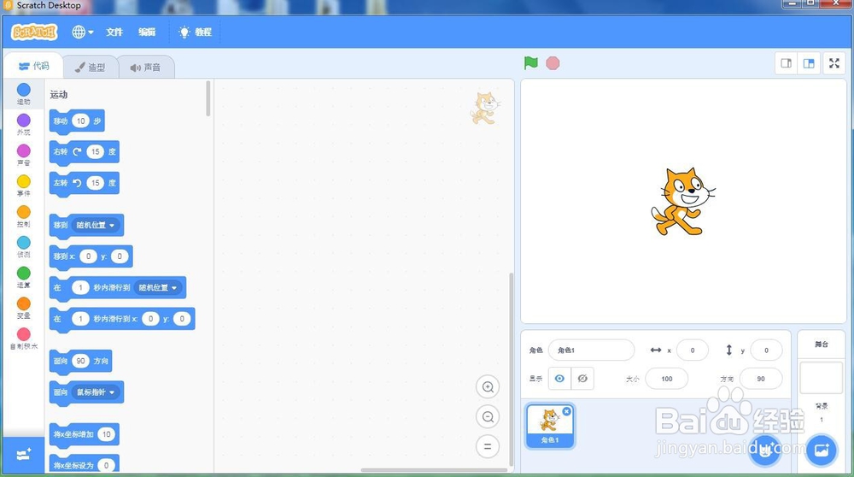Zoom out the code workspace
This screenshot has width=854, height=477.
click(488, 417)
